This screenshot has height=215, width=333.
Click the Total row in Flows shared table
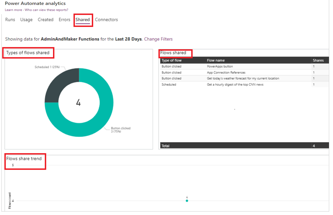(244, 146)
